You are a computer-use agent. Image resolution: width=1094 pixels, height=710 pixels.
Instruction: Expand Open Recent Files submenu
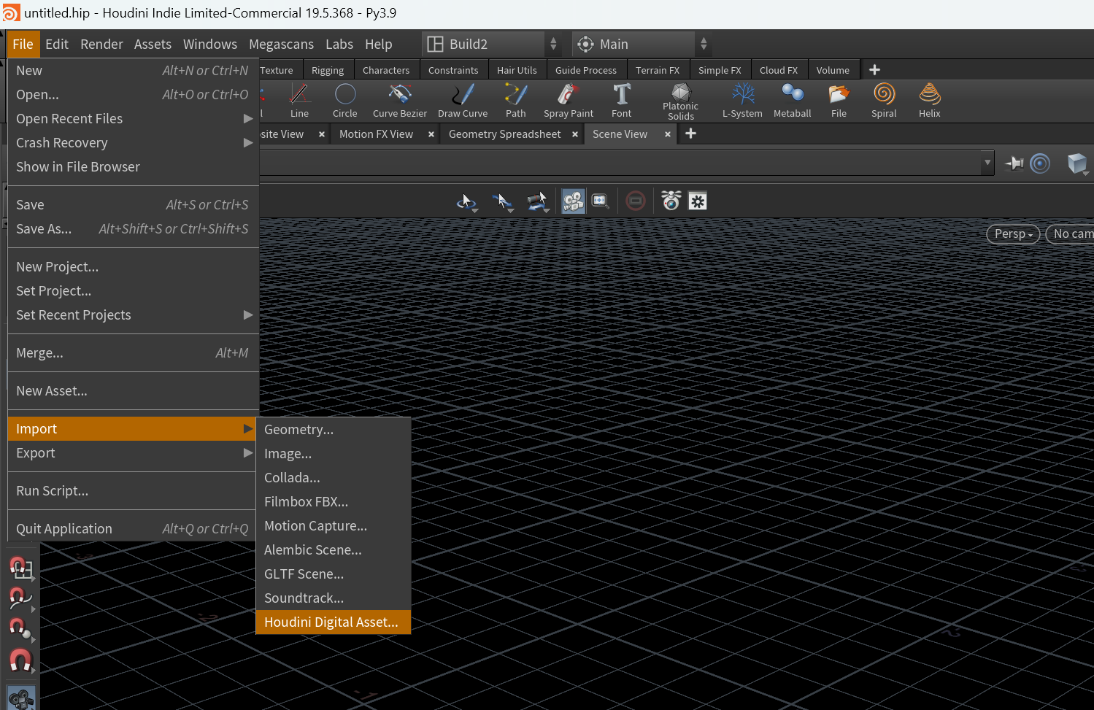click(134, 119)
